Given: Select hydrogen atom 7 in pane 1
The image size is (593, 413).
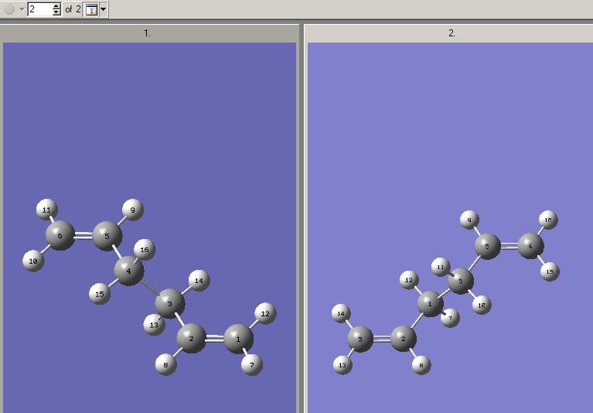Looking at the screenshot, I should click(x=252, y=364).
